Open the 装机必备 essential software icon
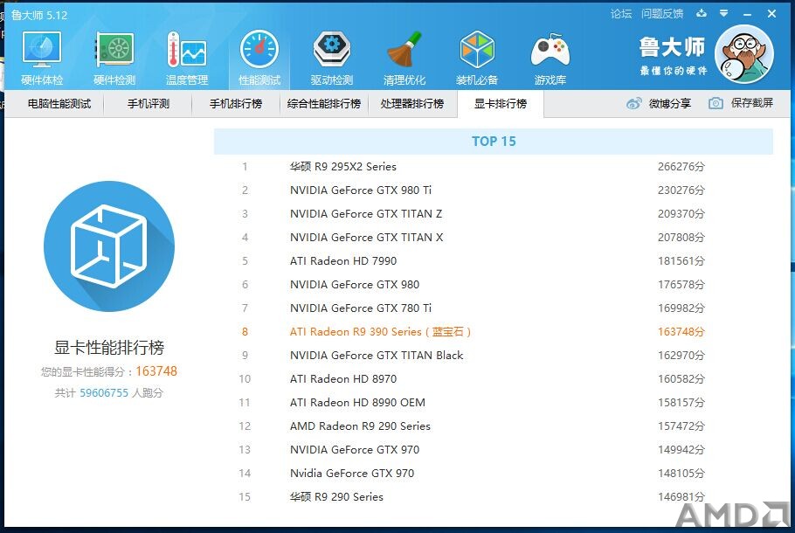795x533 pixels. point(477,58)
